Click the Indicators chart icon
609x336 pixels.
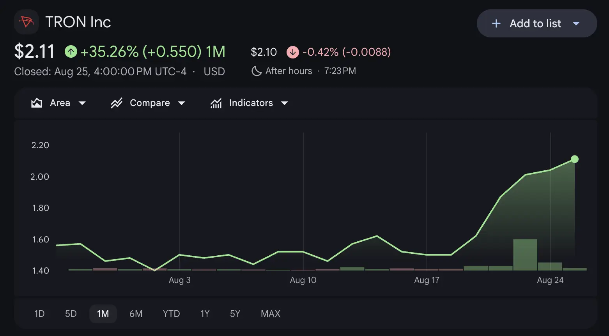pos(216,103)
